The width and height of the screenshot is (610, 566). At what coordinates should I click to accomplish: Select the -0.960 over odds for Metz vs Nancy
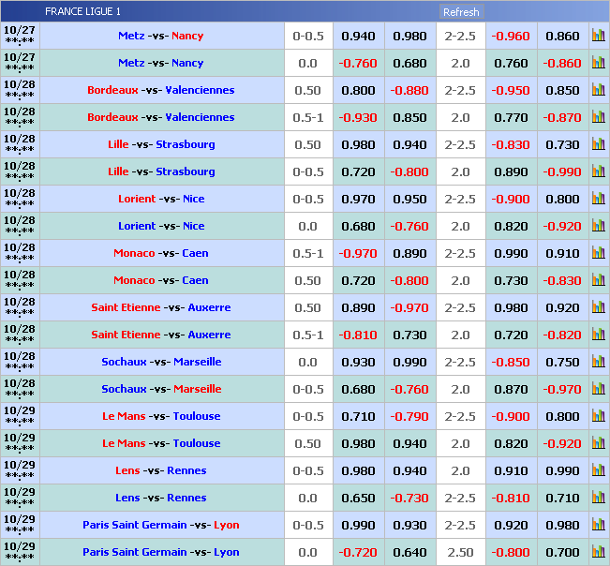tap(511, 37)
